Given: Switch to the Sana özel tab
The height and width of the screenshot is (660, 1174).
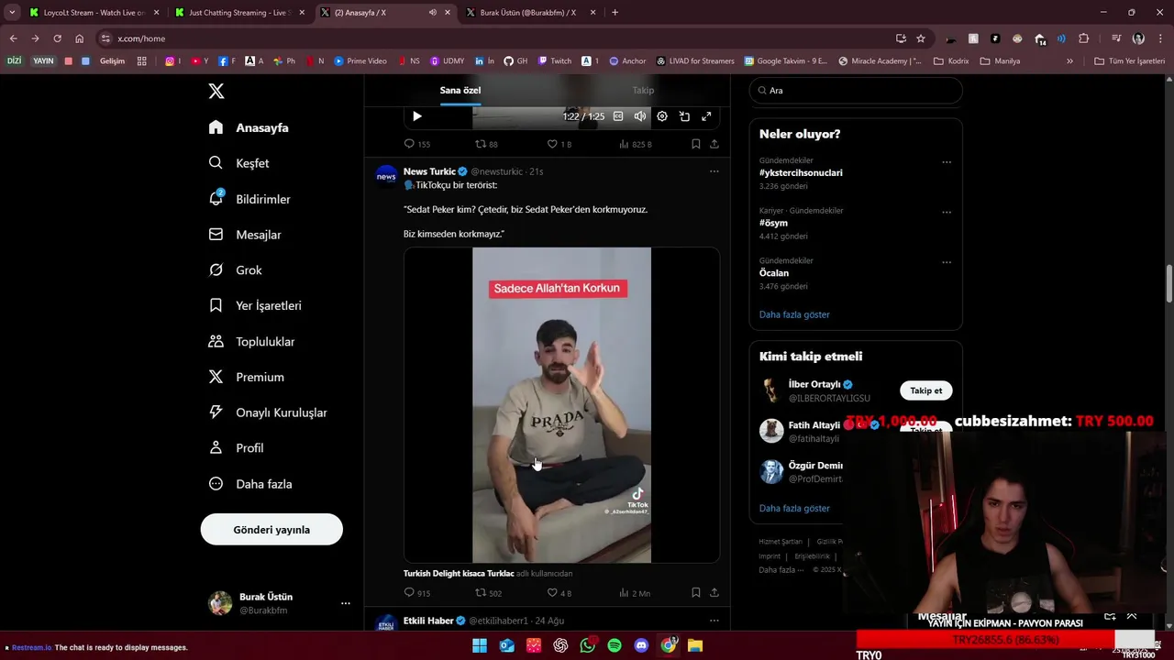Looking at the screenshot, I should 460,90.
